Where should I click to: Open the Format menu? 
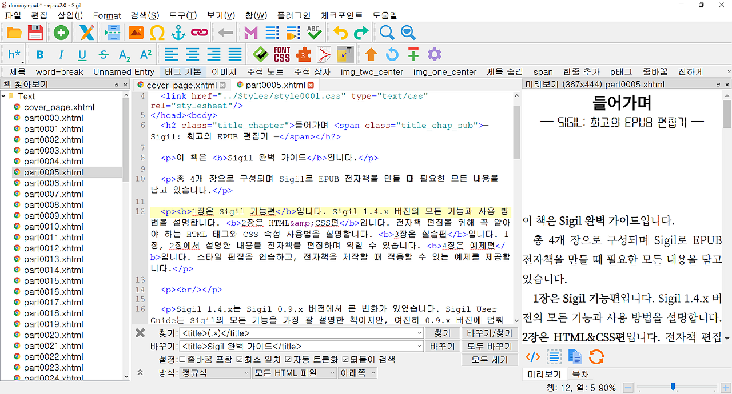pyautogui.click(x=107, y=15)
